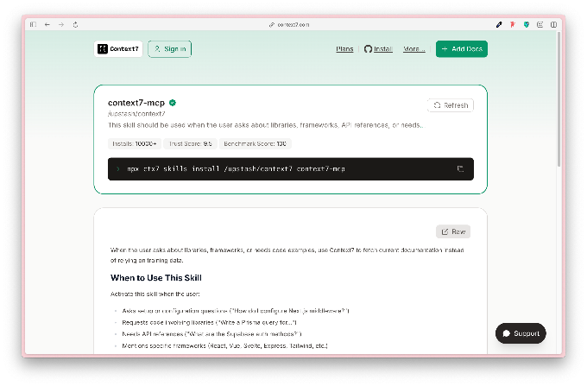Viewport: 587px width, 386px height.
Task: Click the When to Use This Skill heading
Action: (x=156, y=278)
